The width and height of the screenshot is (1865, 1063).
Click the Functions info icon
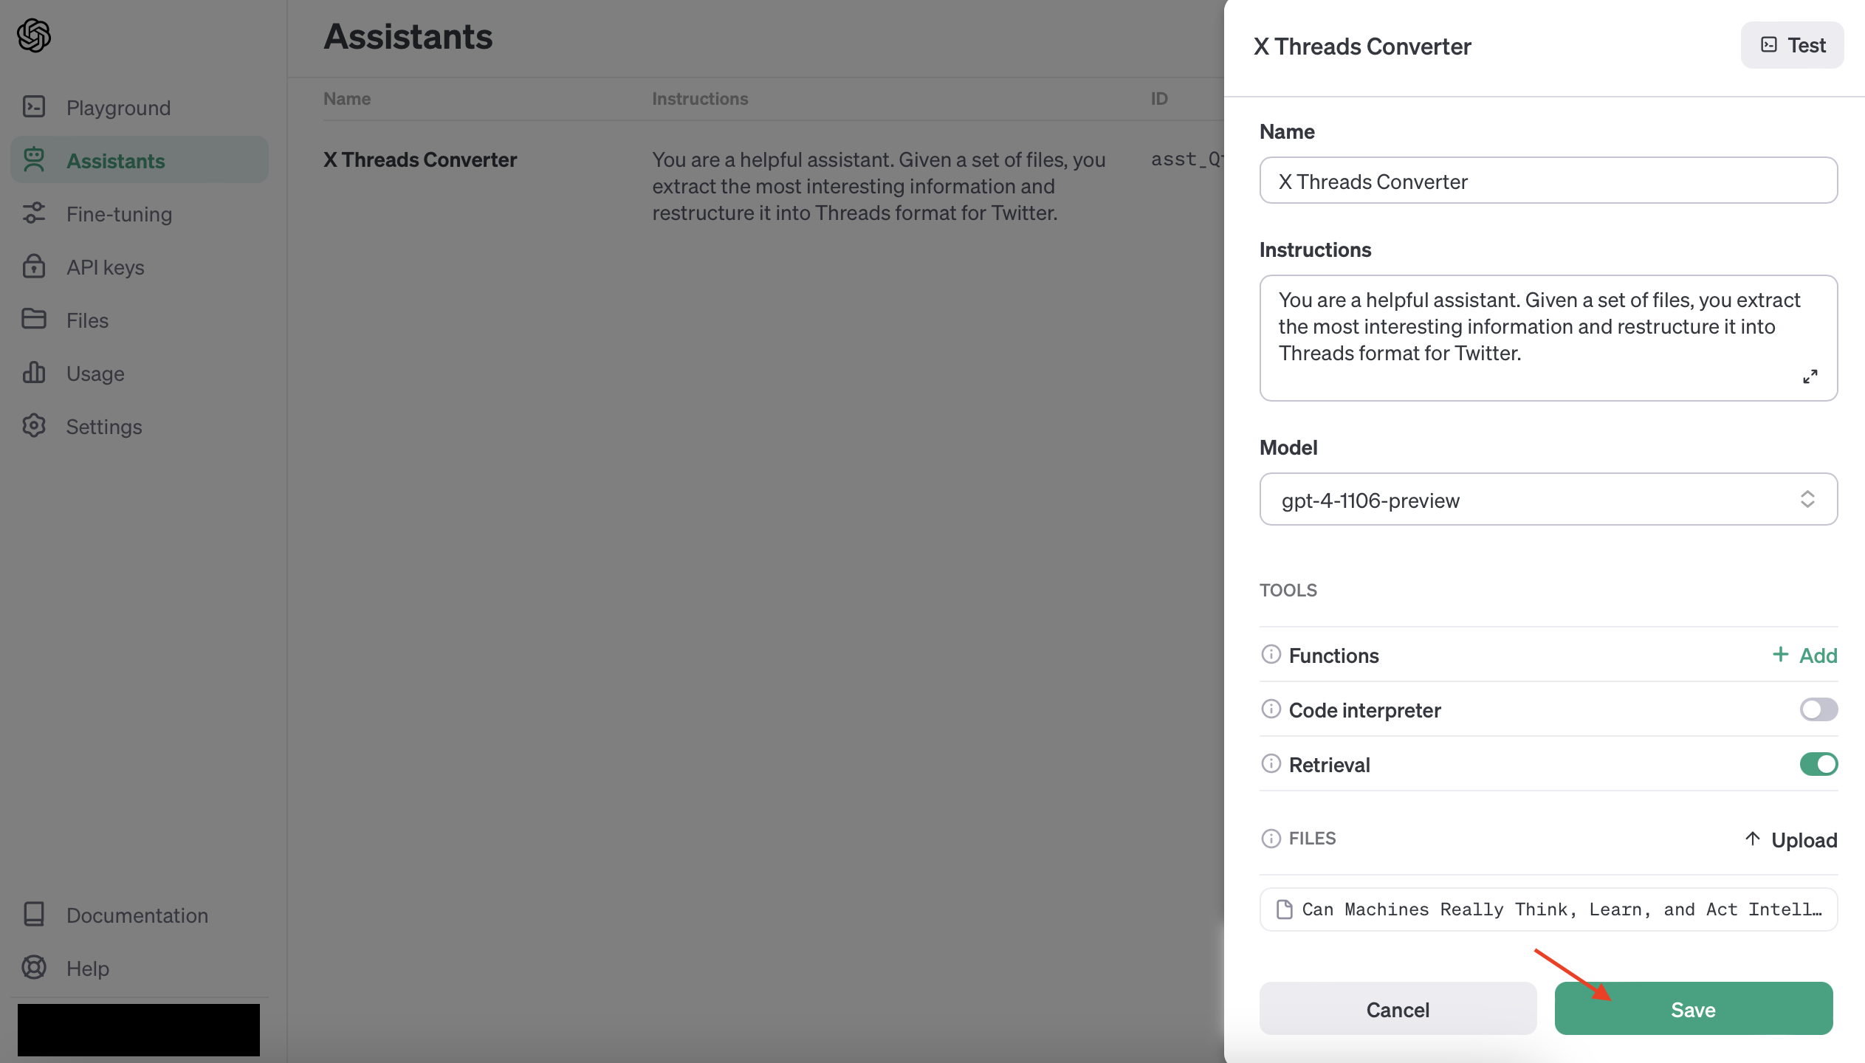[1271, 655]
